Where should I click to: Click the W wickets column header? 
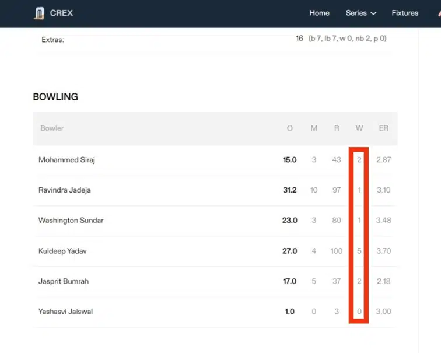[x=359, y=128]
